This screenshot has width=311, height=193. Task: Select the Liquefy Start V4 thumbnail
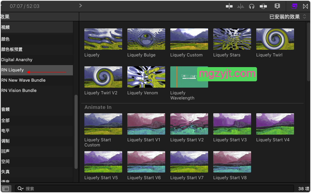point(275,124)
